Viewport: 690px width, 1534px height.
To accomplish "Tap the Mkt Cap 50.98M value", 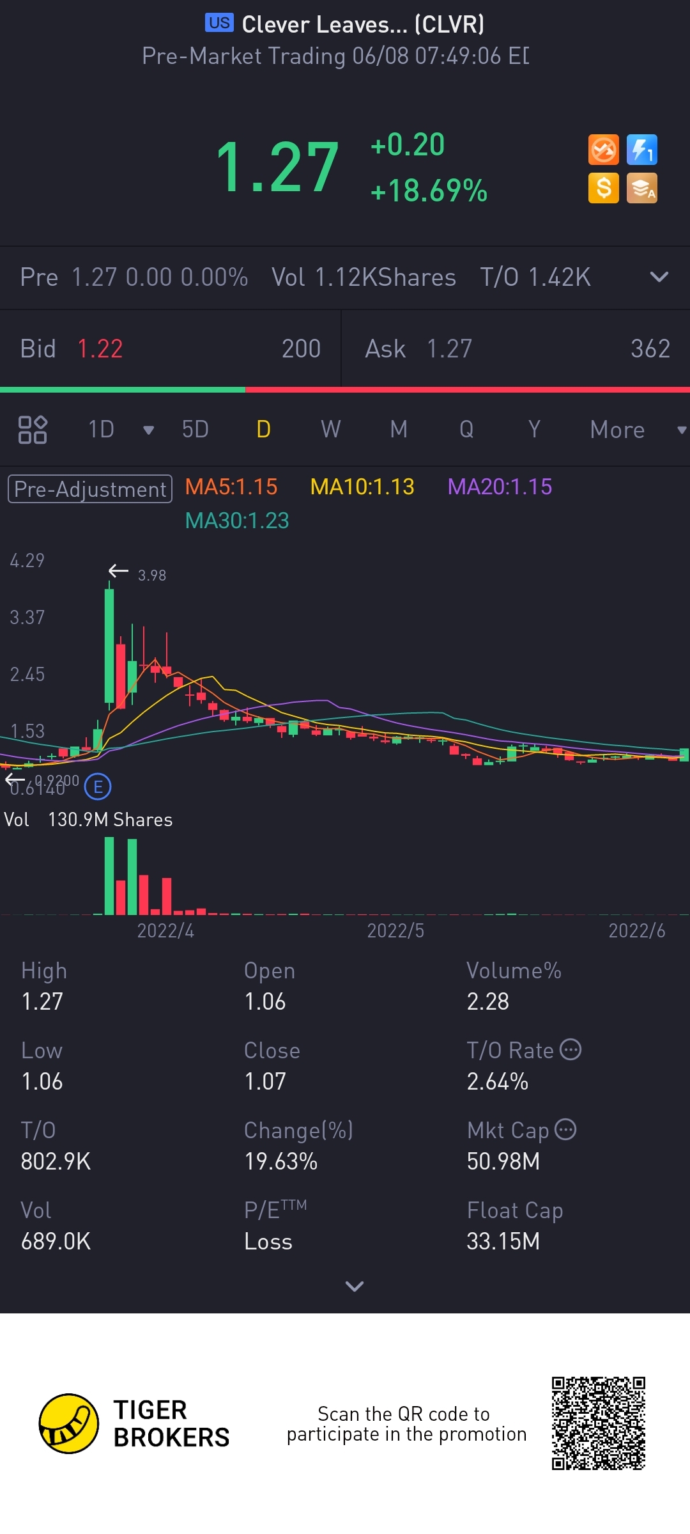I will (x=503, y=1161).
